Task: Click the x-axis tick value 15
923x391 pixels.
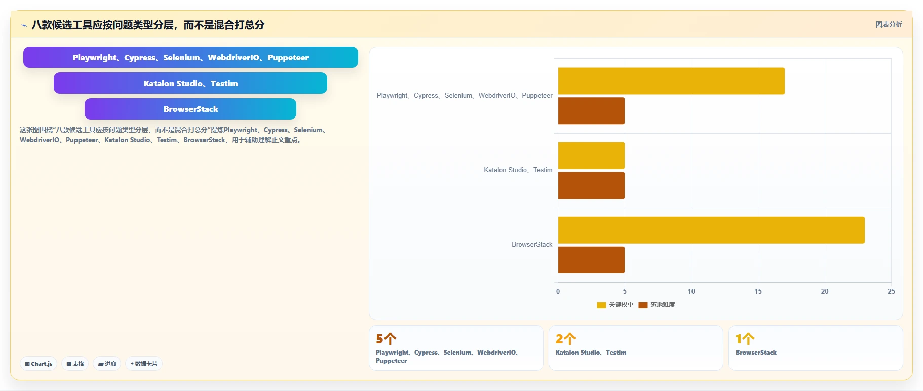Action: pos(758,291)
